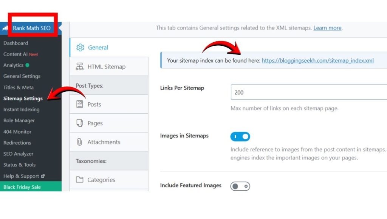Click the external link icon beside Help & Support
387x219 pixels.
pos(43,176)
